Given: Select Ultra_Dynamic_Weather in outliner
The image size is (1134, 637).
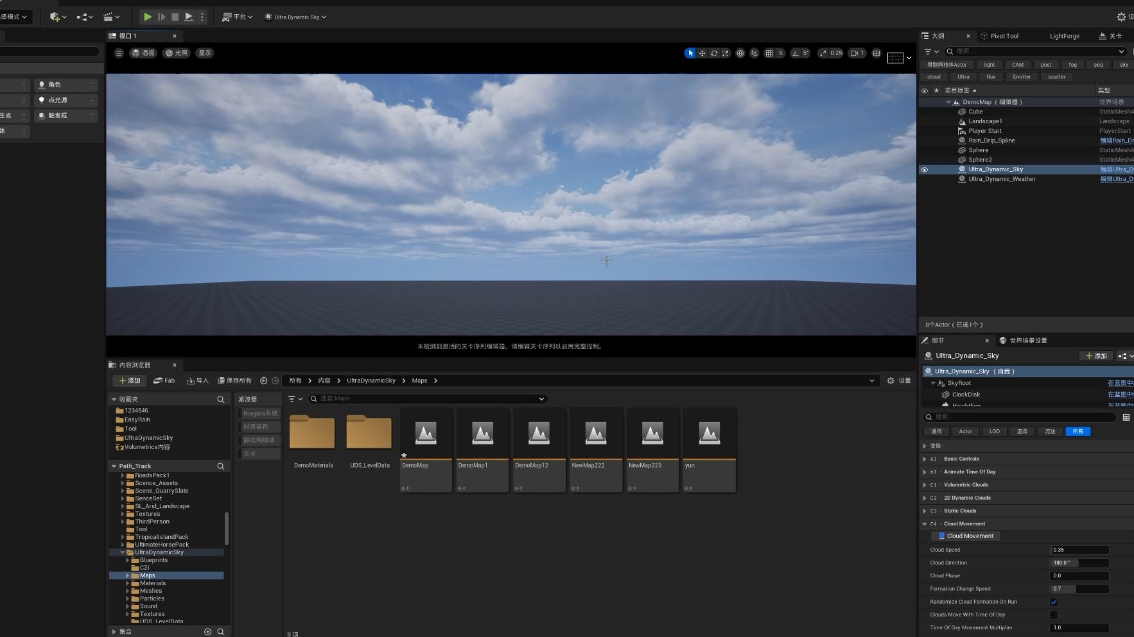Looking at the screenshot, I should click(x=1002, y=179).
